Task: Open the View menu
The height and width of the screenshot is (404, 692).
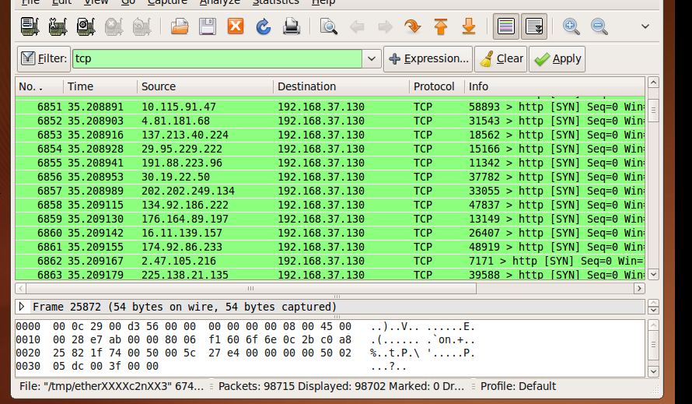Action: pyautogui.click(x=96, y=2)
